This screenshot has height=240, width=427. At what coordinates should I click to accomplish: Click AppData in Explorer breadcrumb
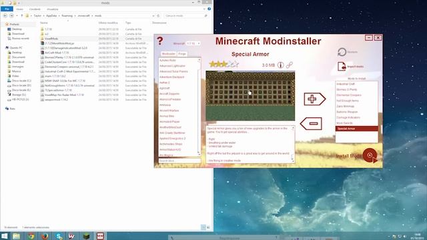pos(51,16)
